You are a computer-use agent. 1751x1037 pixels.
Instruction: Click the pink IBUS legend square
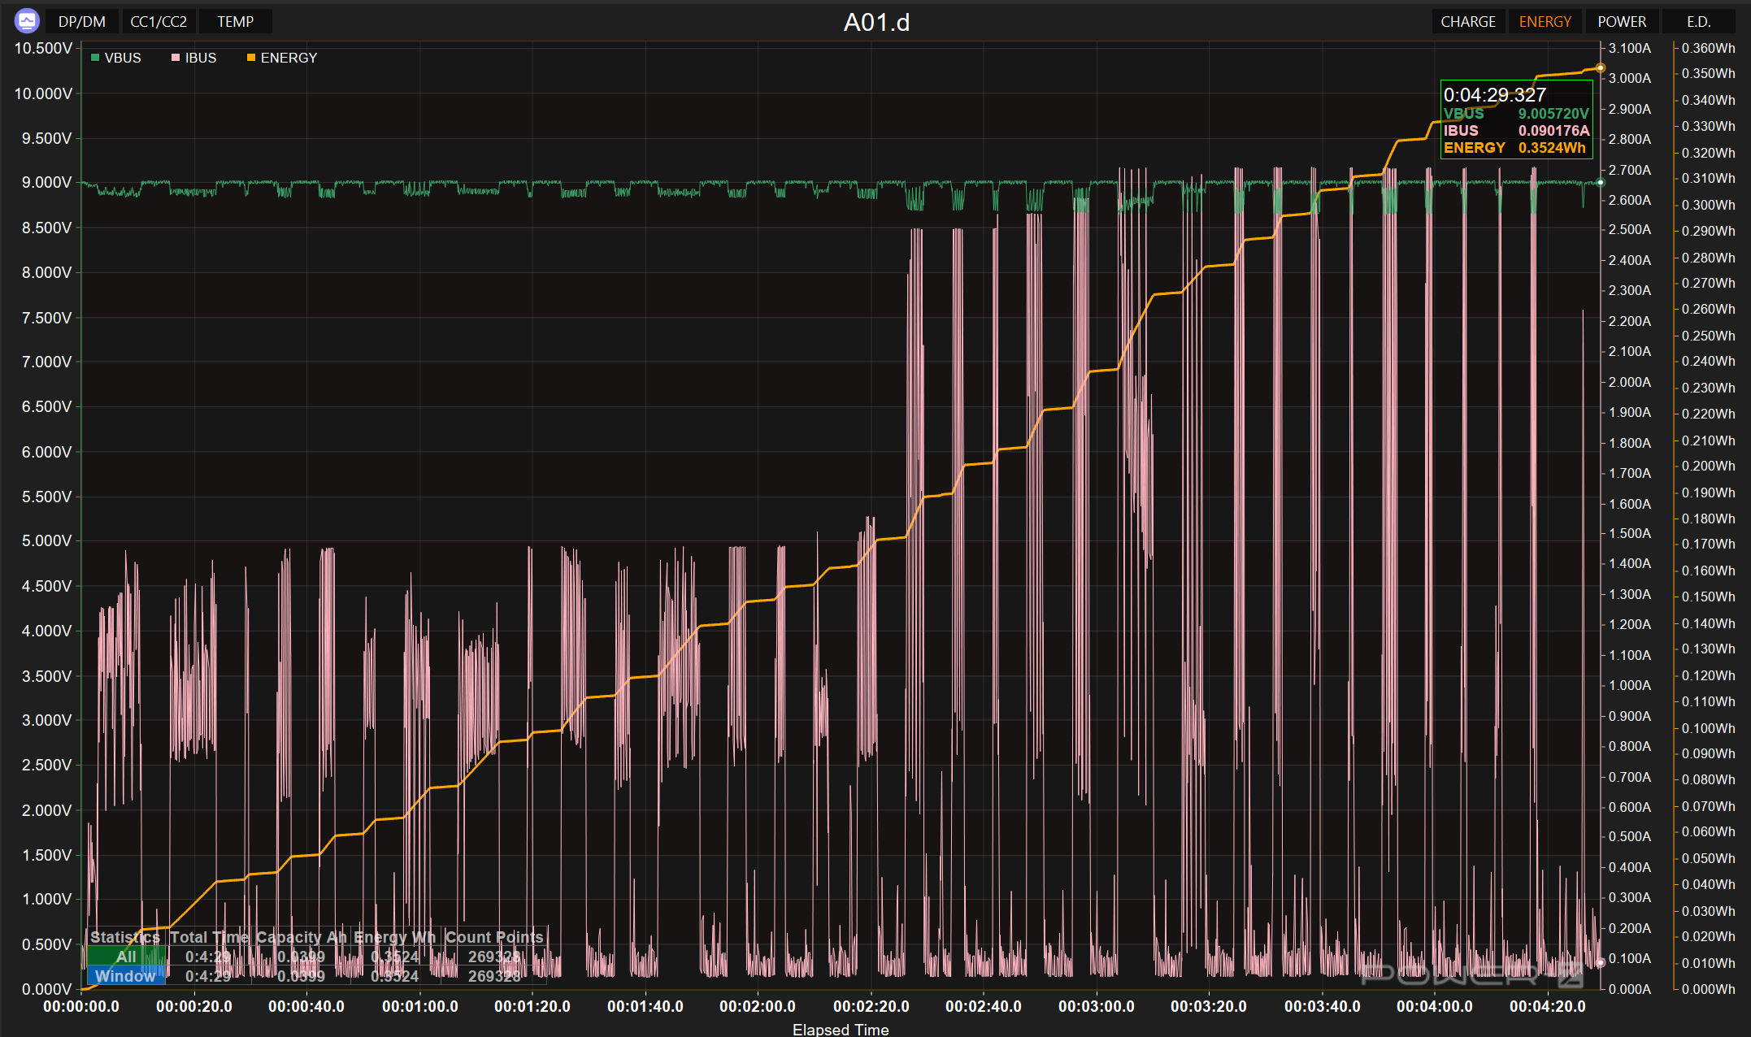tap(176, 58)
